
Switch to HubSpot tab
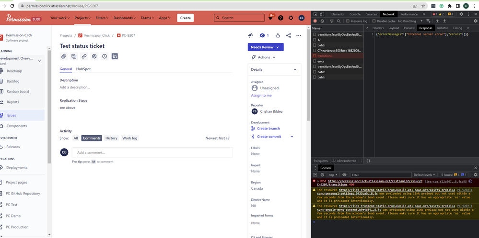[x=83, y=69]
